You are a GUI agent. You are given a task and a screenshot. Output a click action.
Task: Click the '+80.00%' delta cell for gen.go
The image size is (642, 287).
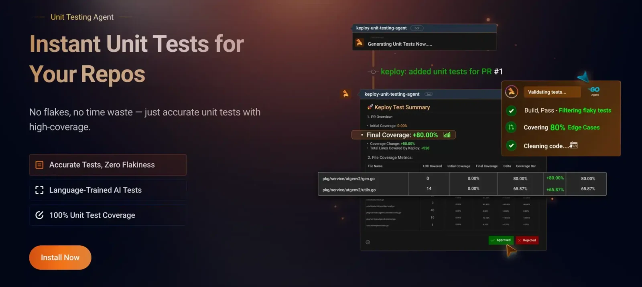coord(555,178)
